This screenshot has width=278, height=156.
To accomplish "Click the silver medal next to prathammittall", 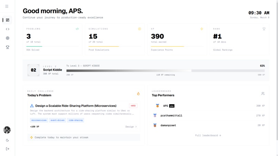I will pos(155,115).
